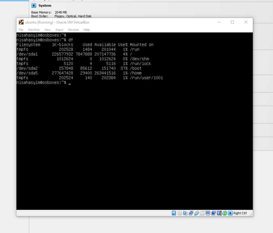Image resolution: width=273 pixels, height=233 pixels.
Task: Open the Devices menu
Action: point(73,30)
